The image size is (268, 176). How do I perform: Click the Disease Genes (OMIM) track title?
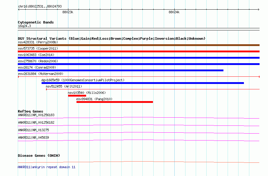click(39, 156)
